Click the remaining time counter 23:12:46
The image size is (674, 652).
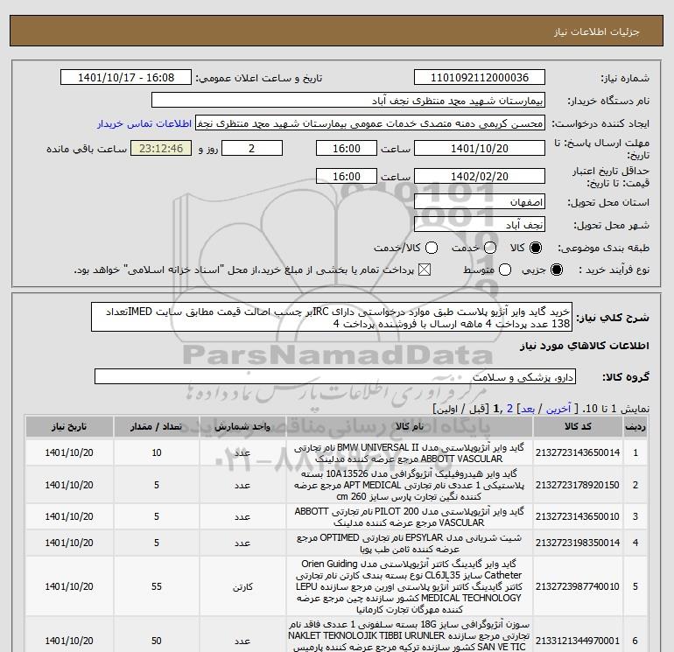[161, 148]
